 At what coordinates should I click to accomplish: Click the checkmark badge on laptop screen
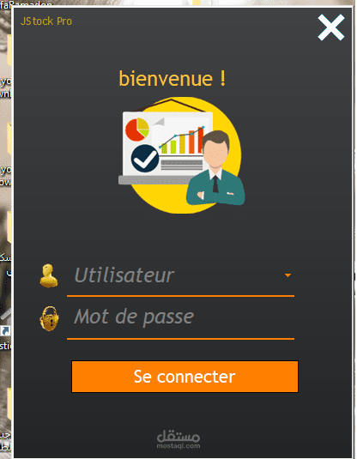click(145, 159)
